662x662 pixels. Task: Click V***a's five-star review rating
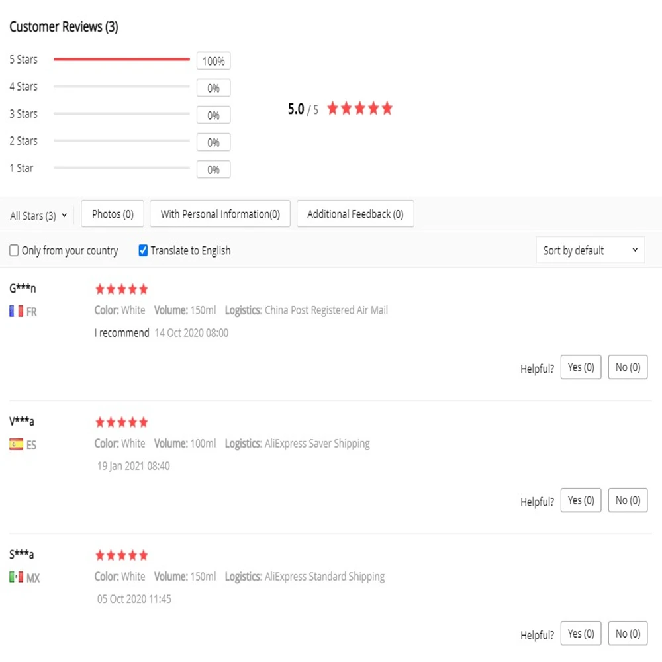coord(122,422)
